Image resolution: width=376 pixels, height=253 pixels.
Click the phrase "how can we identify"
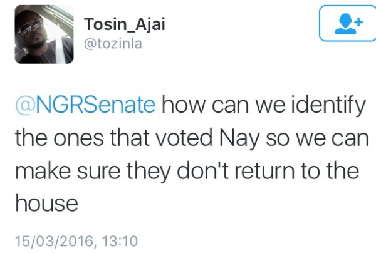[x=263, y=104]
